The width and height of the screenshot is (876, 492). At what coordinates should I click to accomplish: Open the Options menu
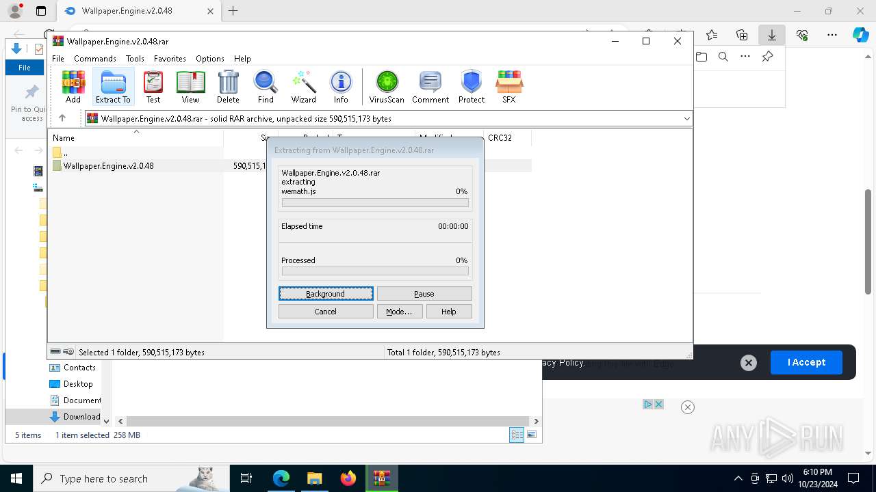[x=210, y=59]
